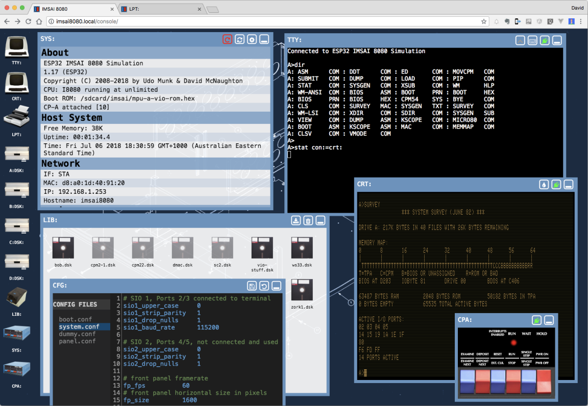
Task: Click the red reboot icon in SYS panel
Action: [227, 39]
